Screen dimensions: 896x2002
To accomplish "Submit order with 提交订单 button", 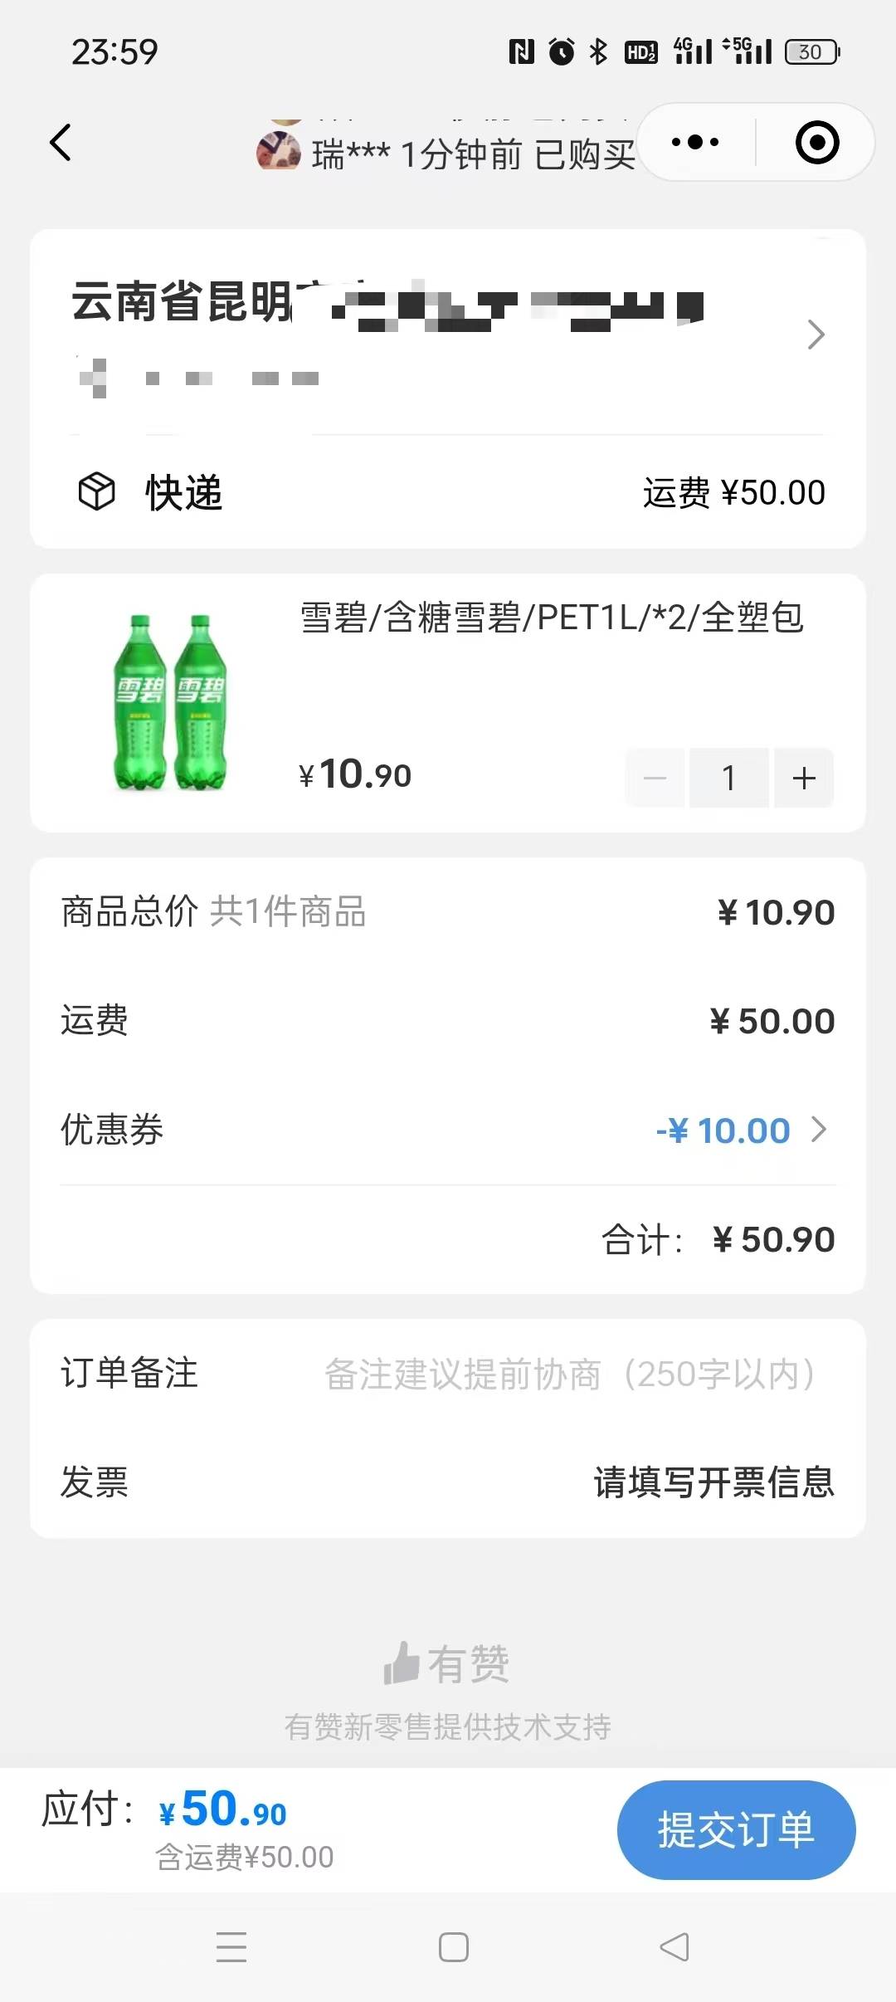I will pyautogui.click(x=736, y=1829).
